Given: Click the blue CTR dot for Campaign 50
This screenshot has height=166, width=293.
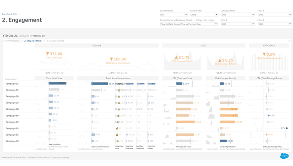Looking at the screenshot, I should coord(269,116).
